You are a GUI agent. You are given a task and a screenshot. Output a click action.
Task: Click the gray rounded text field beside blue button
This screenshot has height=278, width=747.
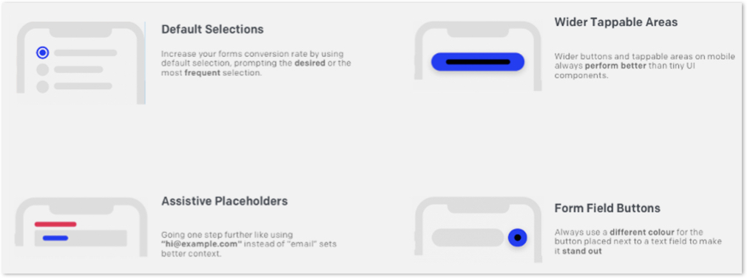[468, 237]
